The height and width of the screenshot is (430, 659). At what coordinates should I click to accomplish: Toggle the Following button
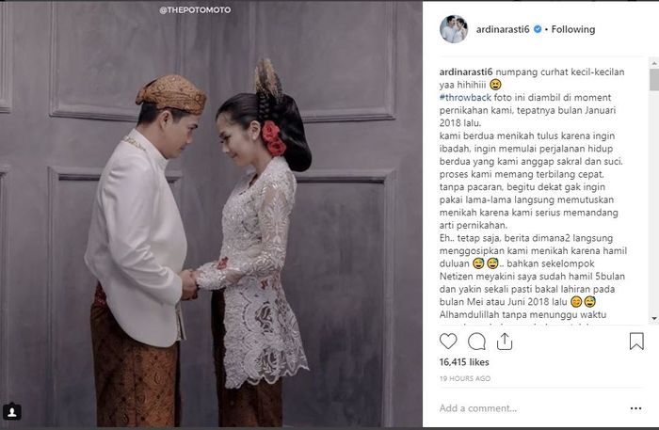point(572,29)
